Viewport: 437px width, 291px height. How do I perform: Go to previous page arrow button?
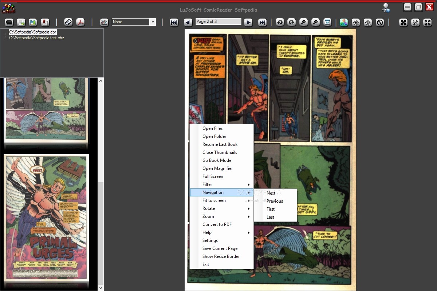(188, 23)
